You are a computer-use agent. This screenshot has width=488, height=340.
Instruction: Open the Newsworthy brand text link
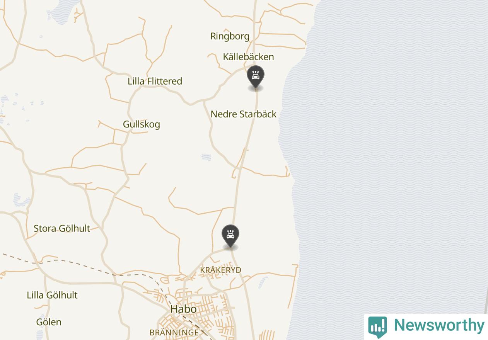coord(439,325)
